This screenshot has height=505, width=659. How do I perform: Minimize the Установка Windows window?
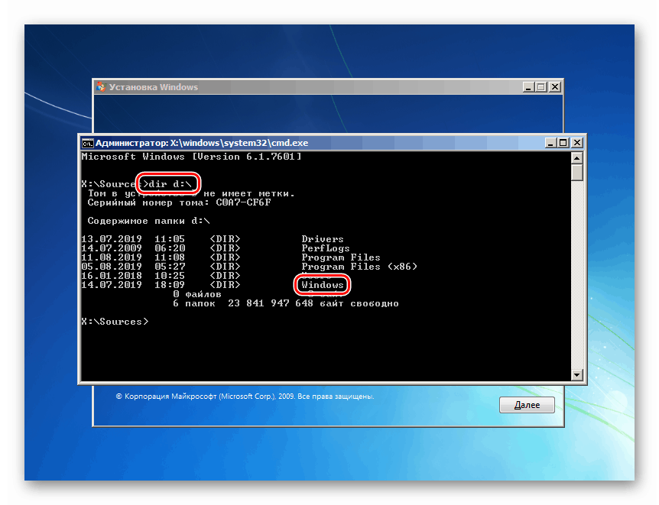[528, 87]
